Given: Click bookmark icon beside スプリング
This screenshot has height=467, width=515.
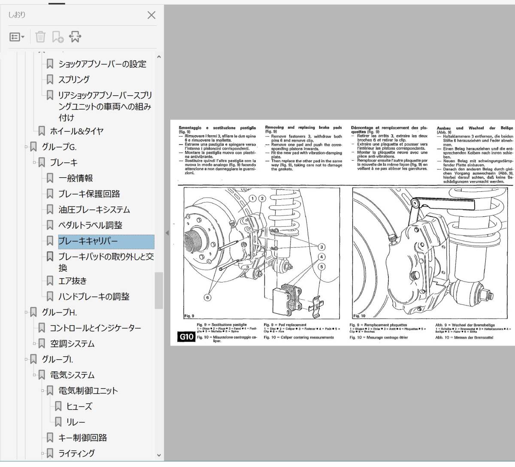Looking at the screenshot, I should [x=50, y=79].
